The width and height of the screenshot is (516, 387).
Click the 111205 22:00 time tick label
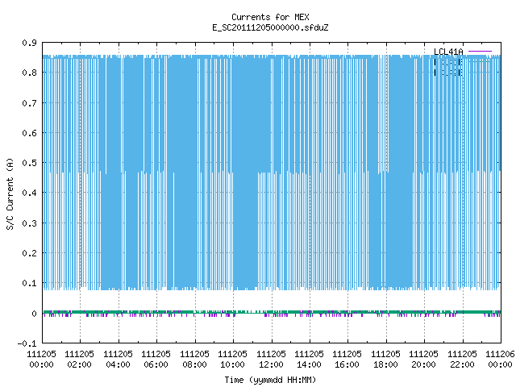(462, 360)
